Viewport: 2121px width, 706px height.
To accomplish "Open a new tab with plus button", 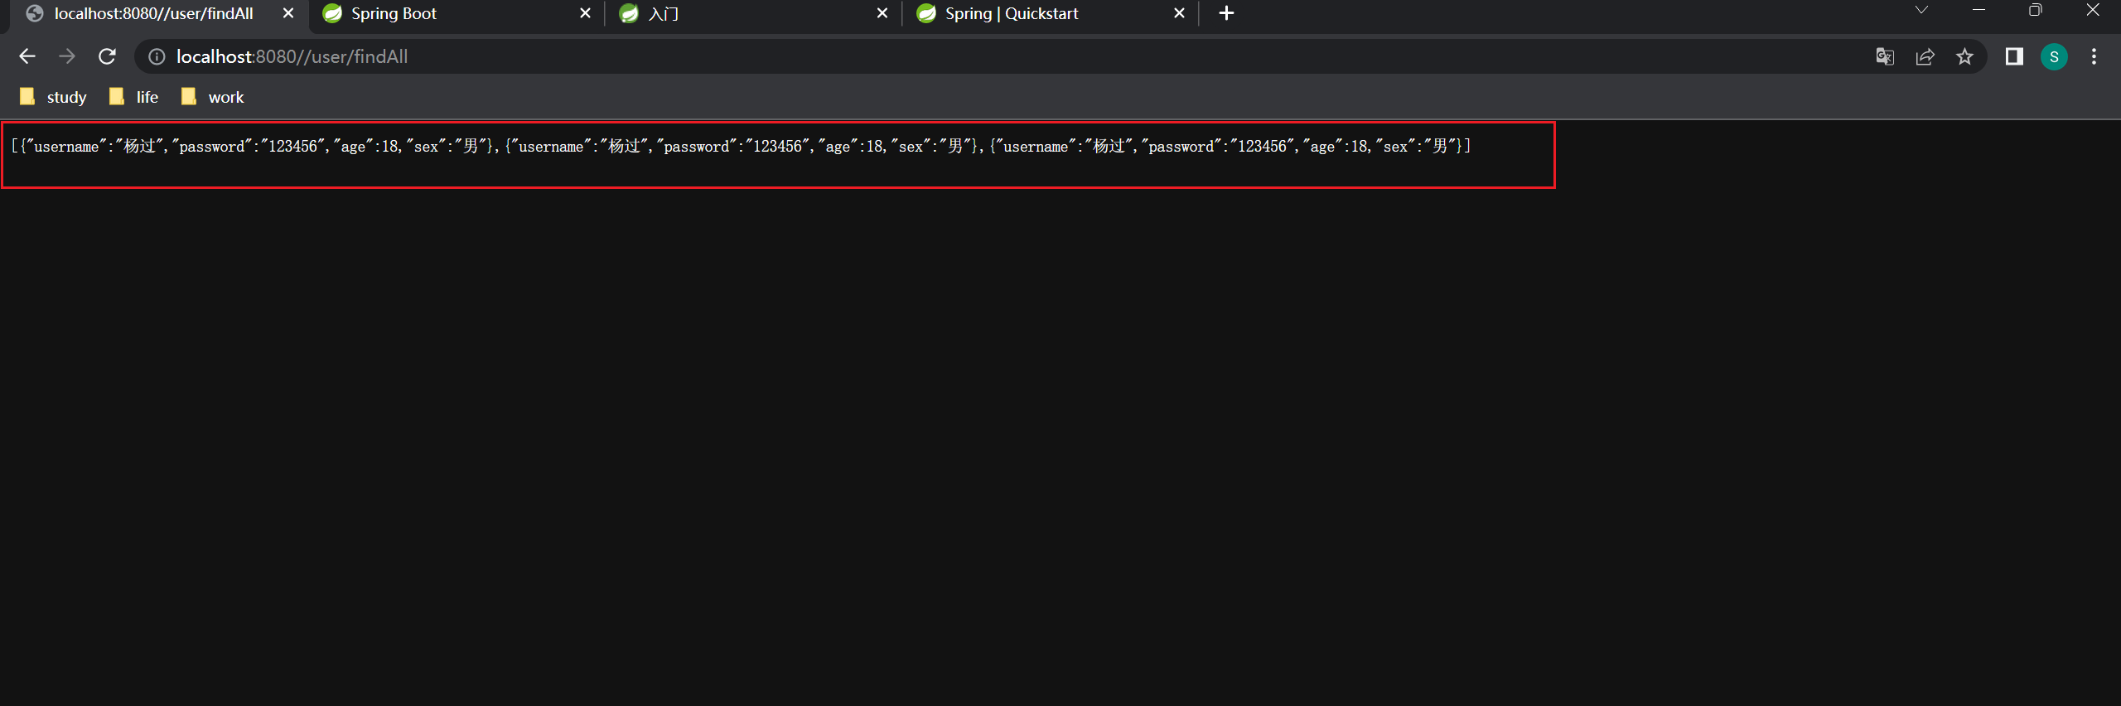I will tap(1227, 13).
